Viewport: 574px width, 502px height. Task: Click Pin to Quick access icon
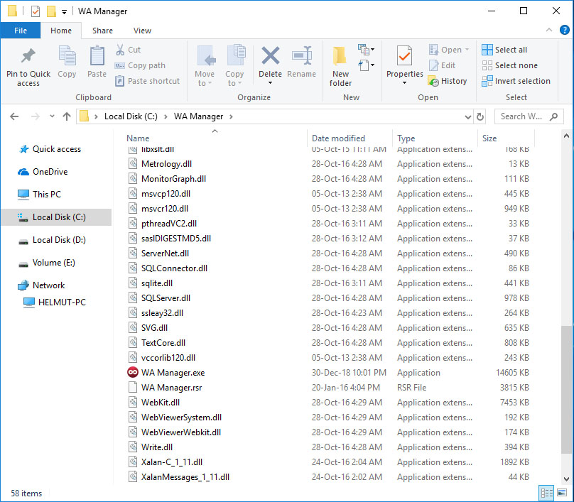(28, 55)
